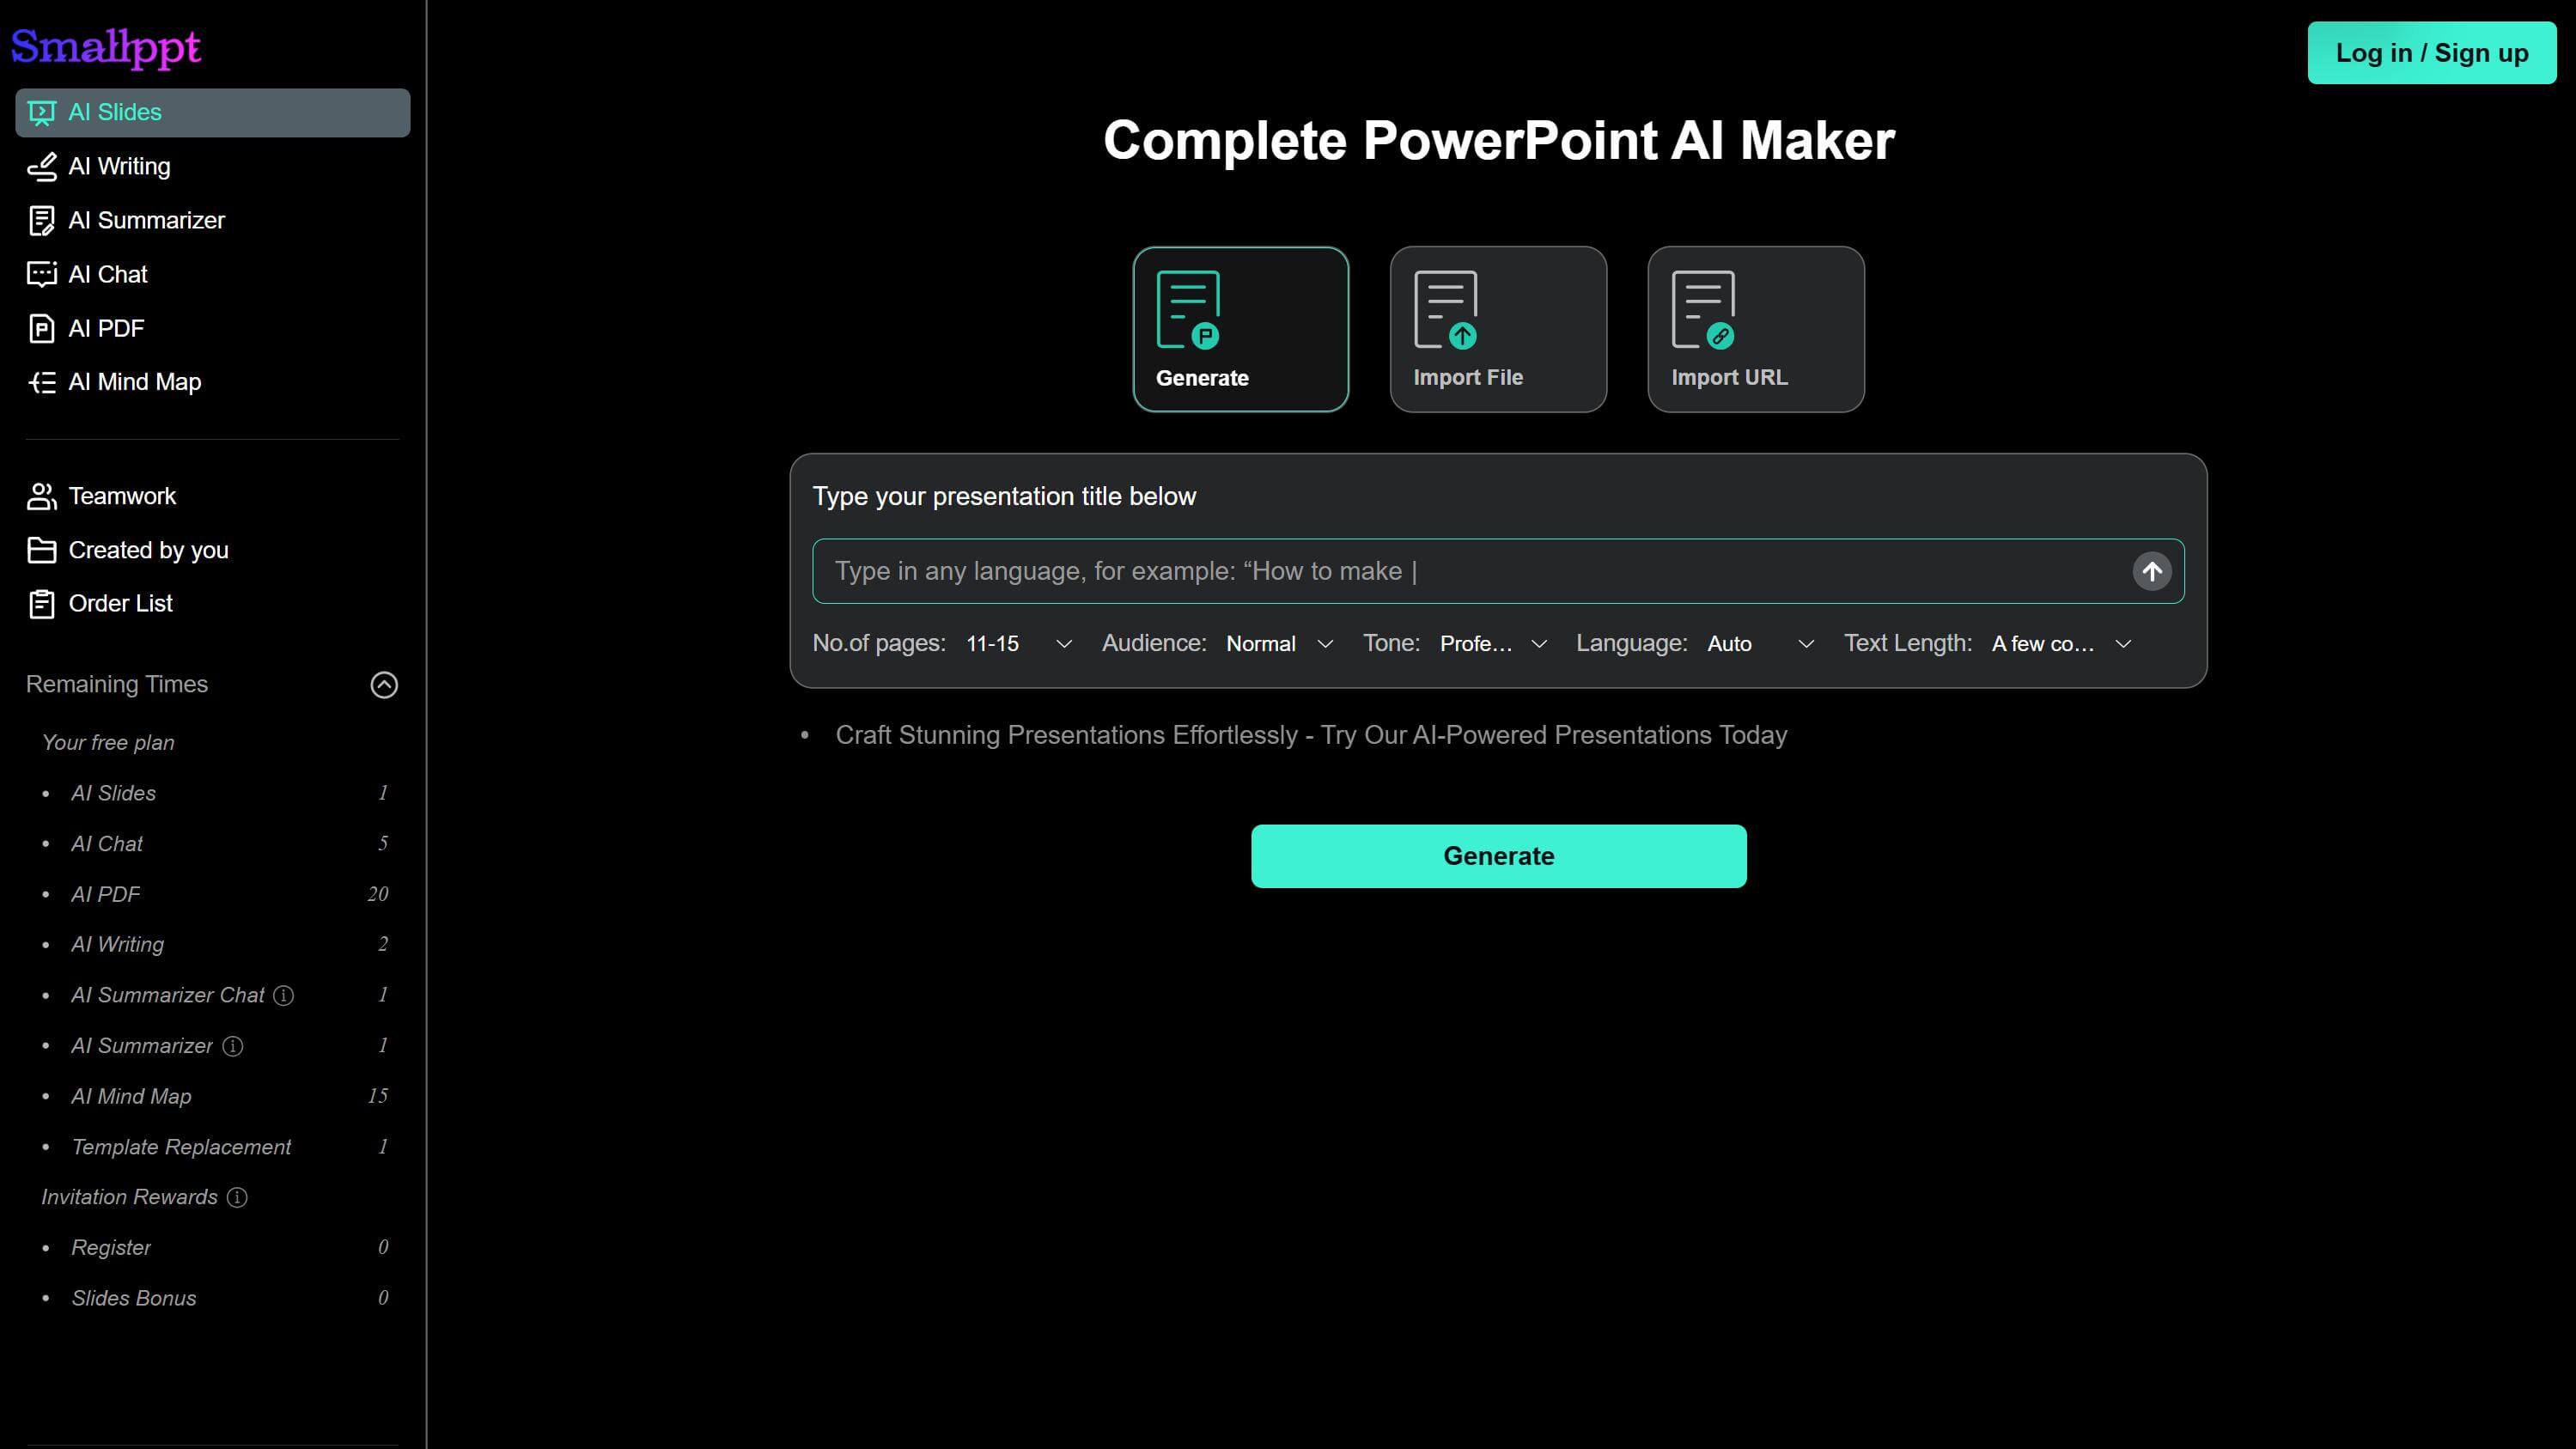Click the info icon beside AI Summarizer
This screenshot has height=1449, width=2576.
coord(233,1046)
